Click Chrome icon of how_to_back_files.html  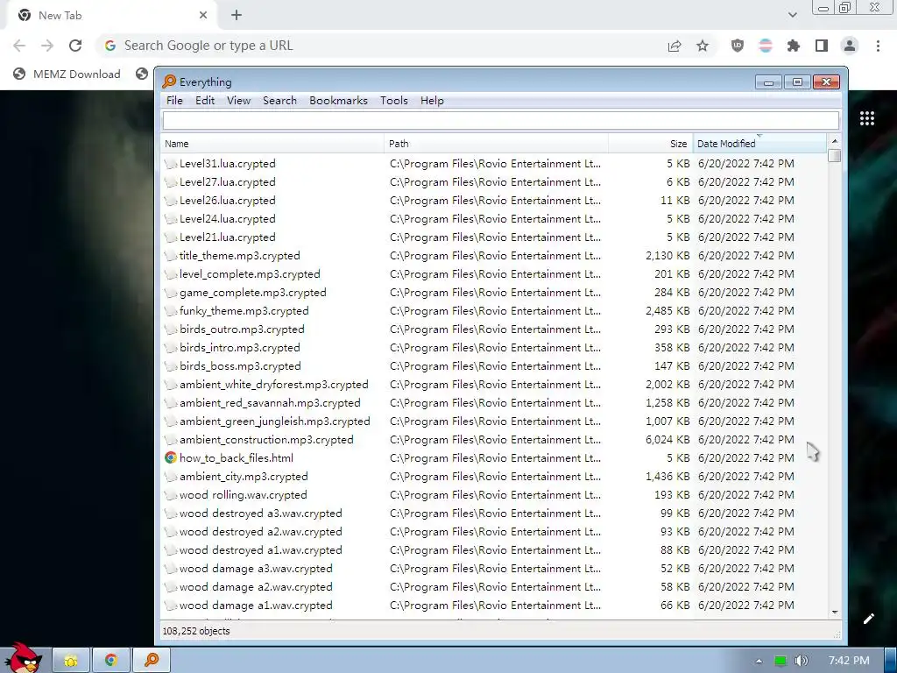click(x=171, y=457)
